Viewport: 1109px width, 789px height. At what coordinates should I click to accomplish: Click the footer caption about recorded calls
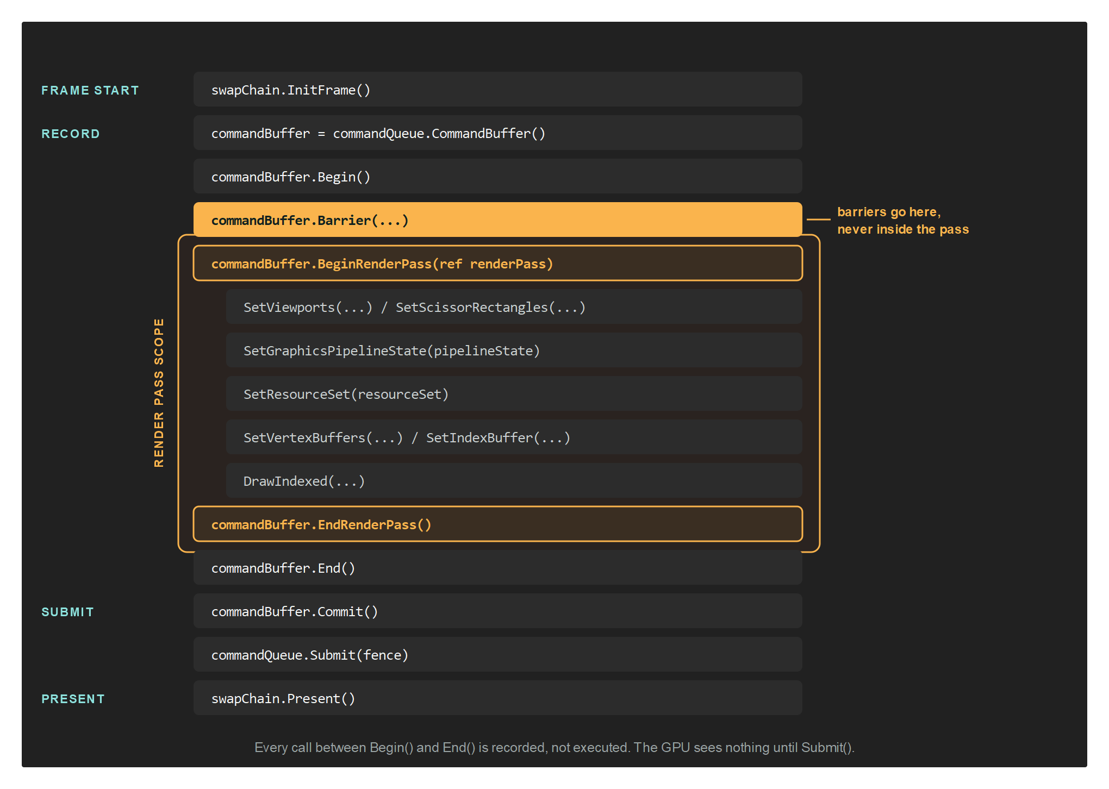click(x=554, y=748)
